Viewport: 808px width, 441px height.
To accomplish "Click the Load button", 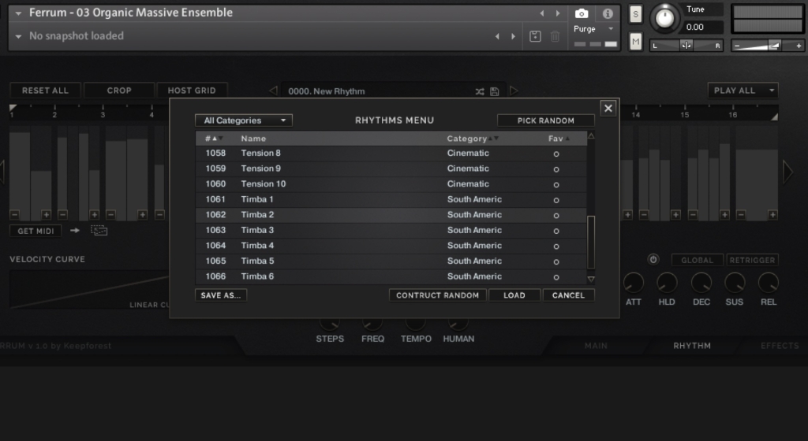I will click(x=514, y=295).
